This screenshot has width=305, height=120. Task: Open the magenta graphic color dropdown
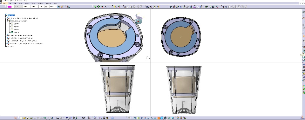coord(10,7)
